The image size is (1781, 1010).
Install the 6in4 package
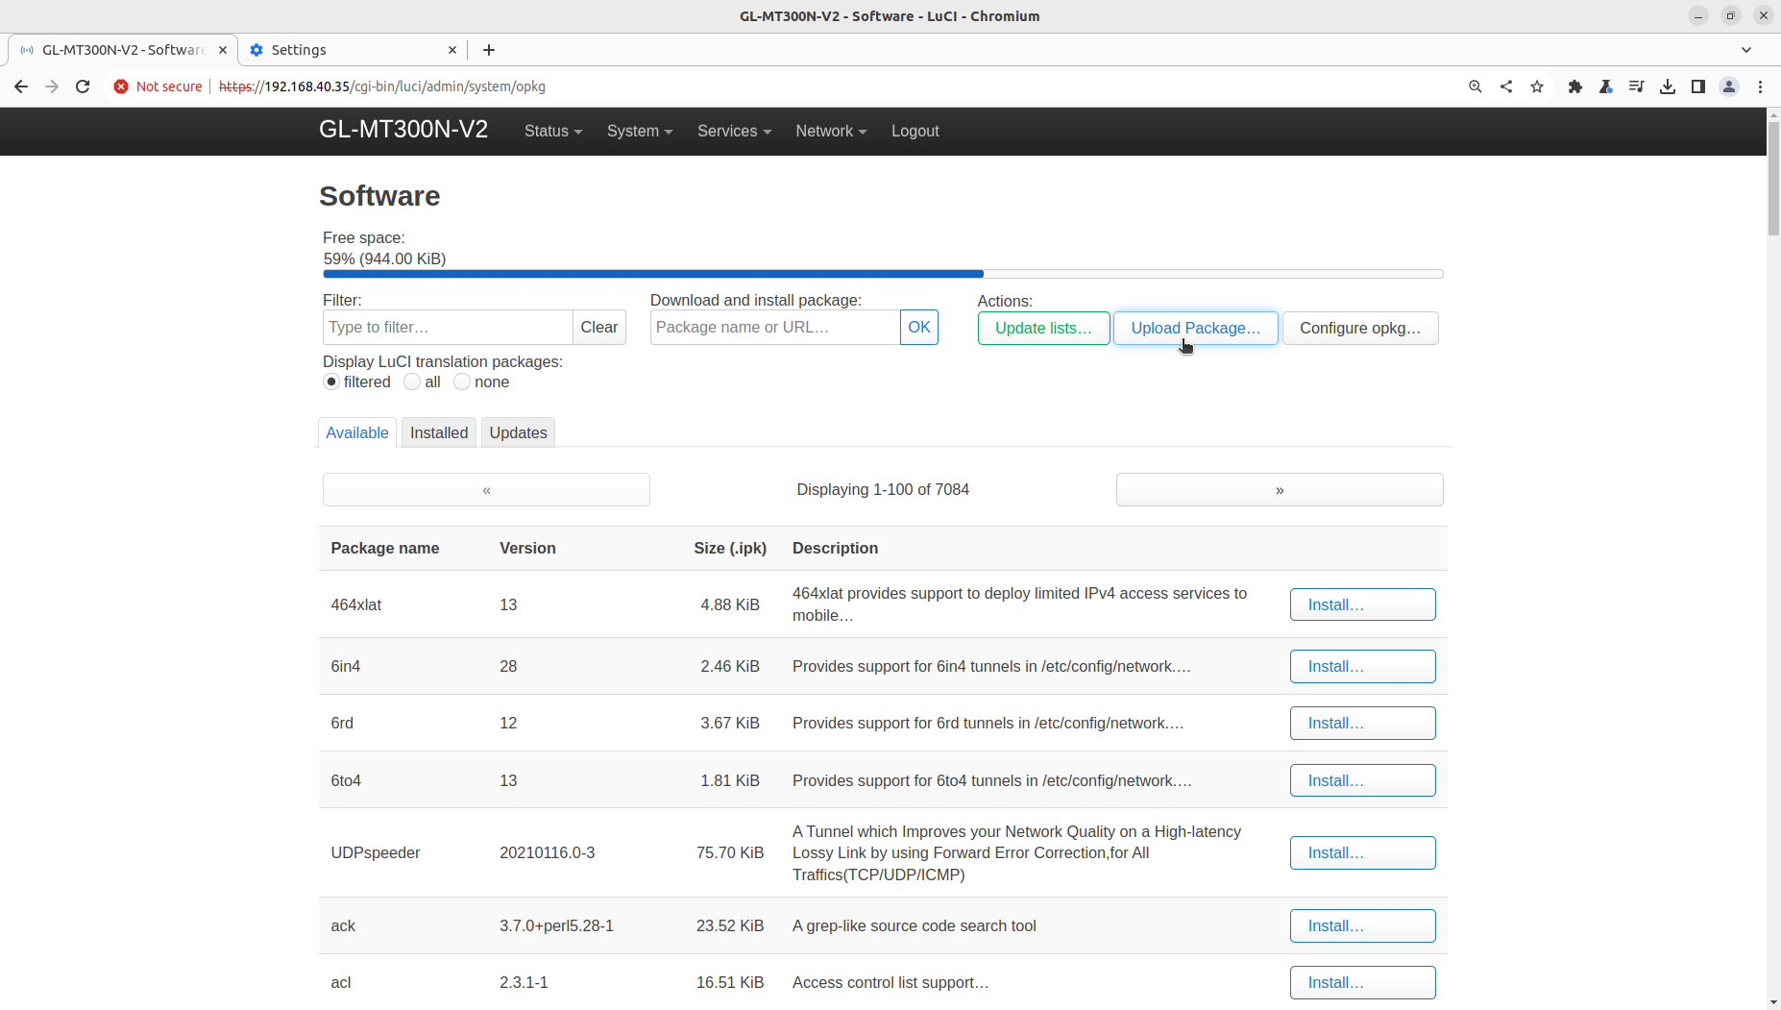[1362, 666]
